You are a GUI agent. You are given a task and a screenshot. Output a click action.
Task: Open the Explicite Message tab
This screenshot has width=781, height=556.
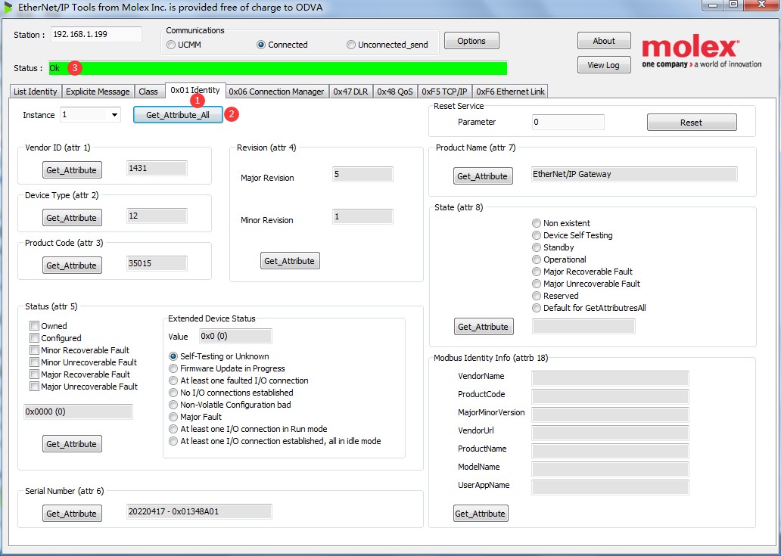(x=98, y=92)
